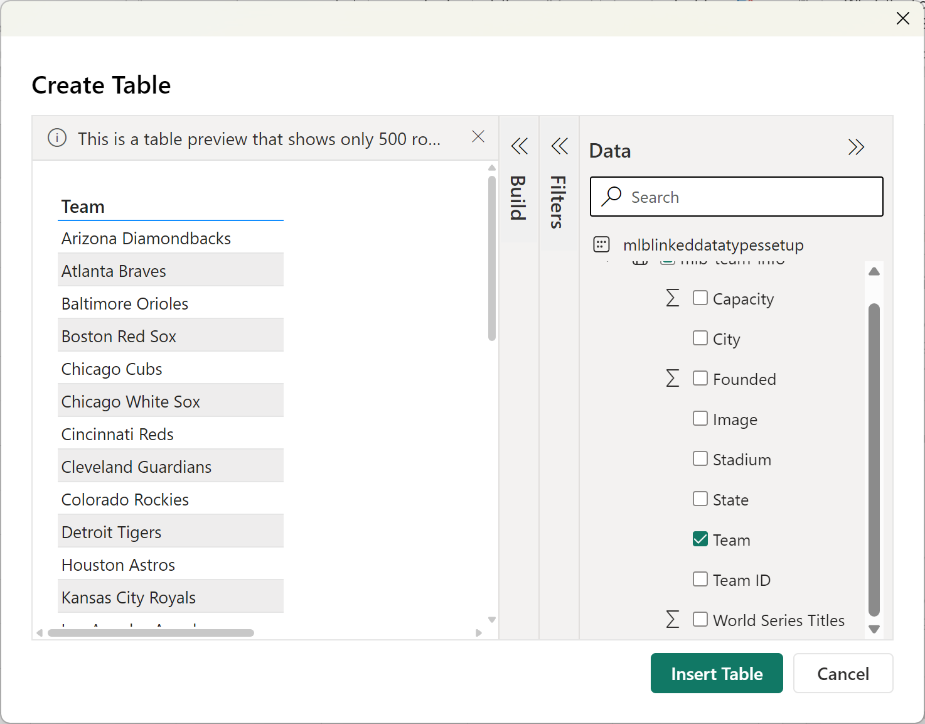The height and width of the screenshot is (724, 925).
Task: Click the dataset icon beside mlblinkeddatatypessetup
Action: point(601,244)
